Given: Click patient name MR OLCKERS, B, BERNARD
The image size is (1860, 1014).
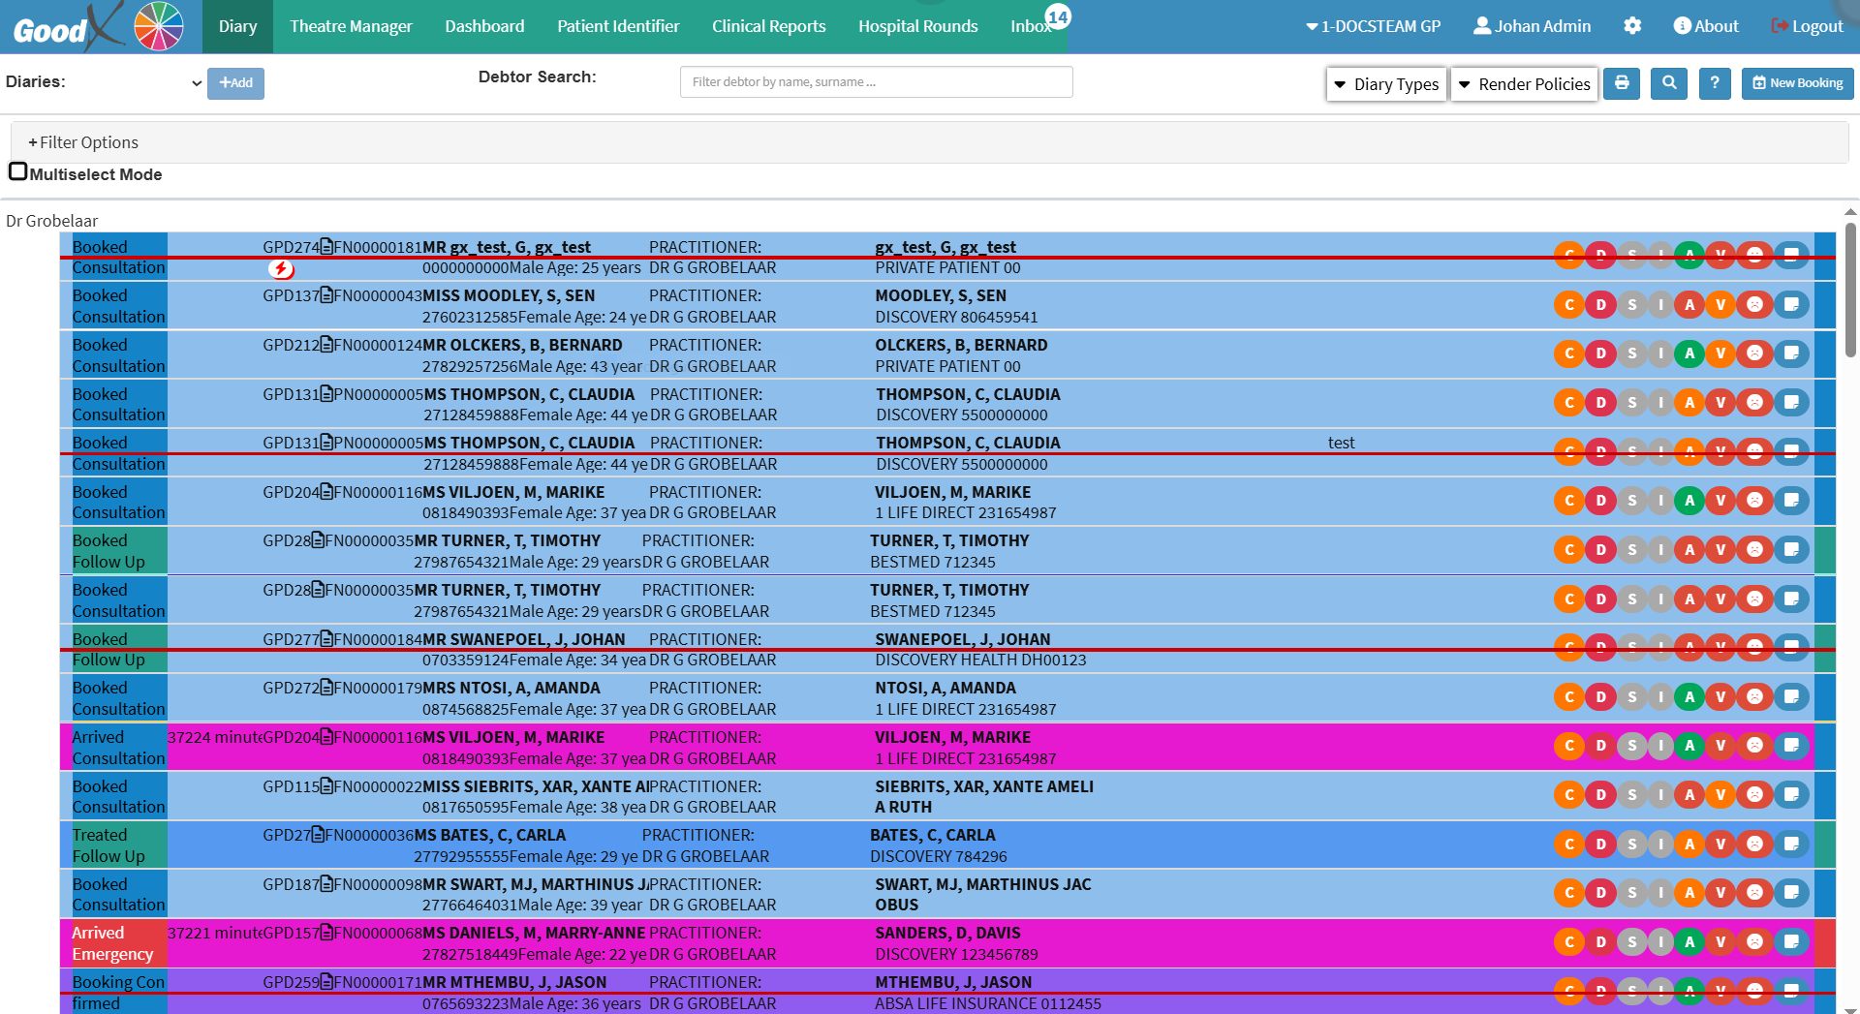Looking at the screenshot, I should pyautogui.click(x=522, y=345).
